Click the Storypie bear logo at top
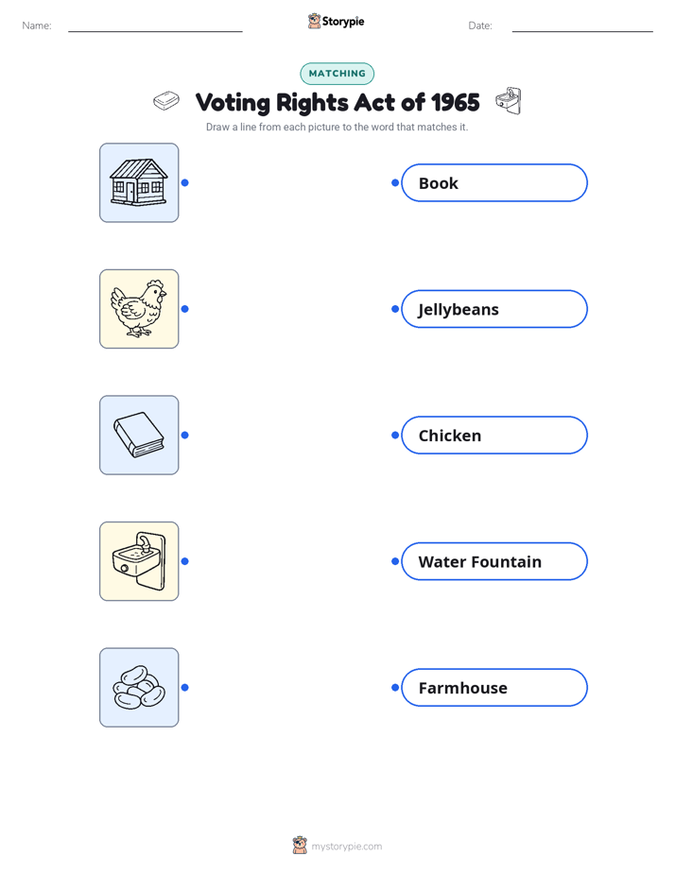This screenshot has width=675, height=873. tap(314, 21)
